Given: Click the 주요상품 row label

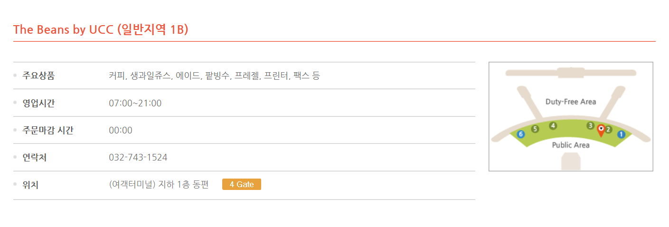Looking at the screenshot, I should 38,76.
